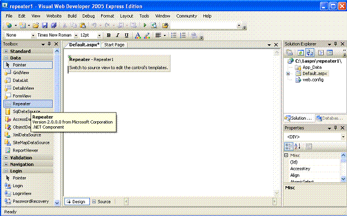
Task: Expand the Default.aspx tree node
Action: pyautogui.click(x=288, y=74)
